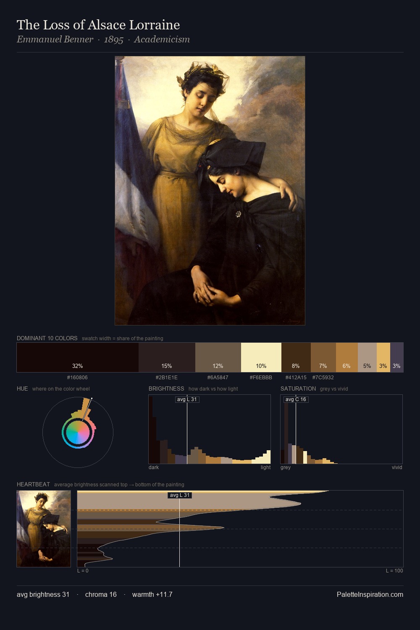The width and height of the screenshot is (420, 630).
Task: Click the BRIGHTNESS section heading
Action: pyautogui.click(x=166, y=388)
